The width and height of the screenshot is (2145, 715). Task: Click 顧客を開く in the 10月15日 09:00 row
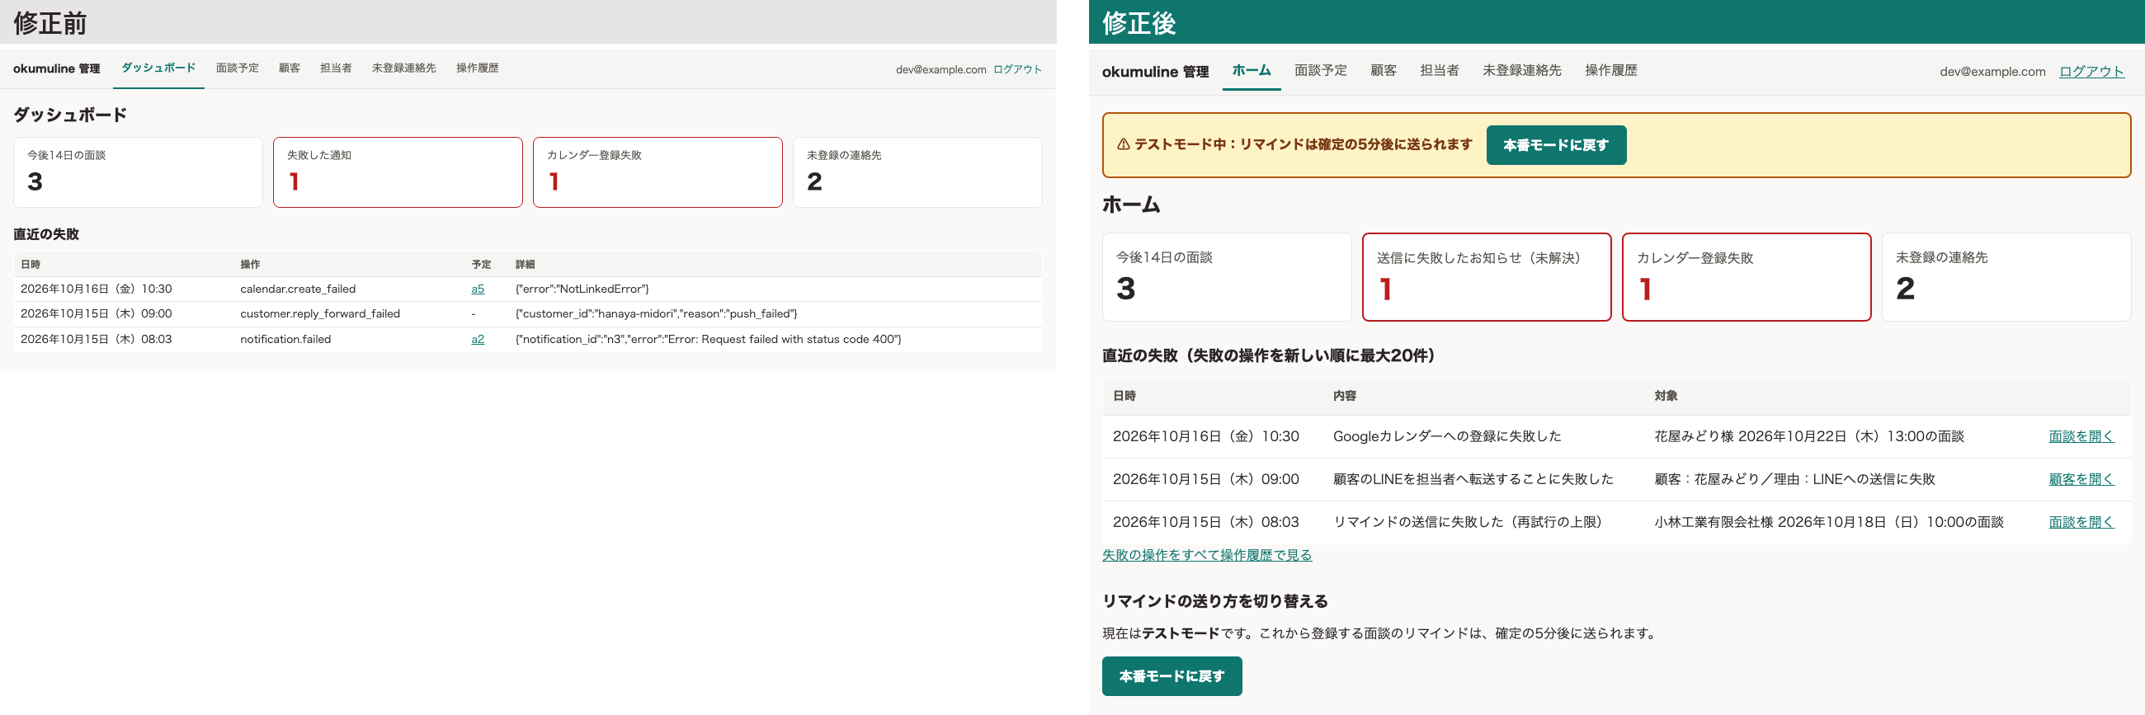pos(2081,479)
